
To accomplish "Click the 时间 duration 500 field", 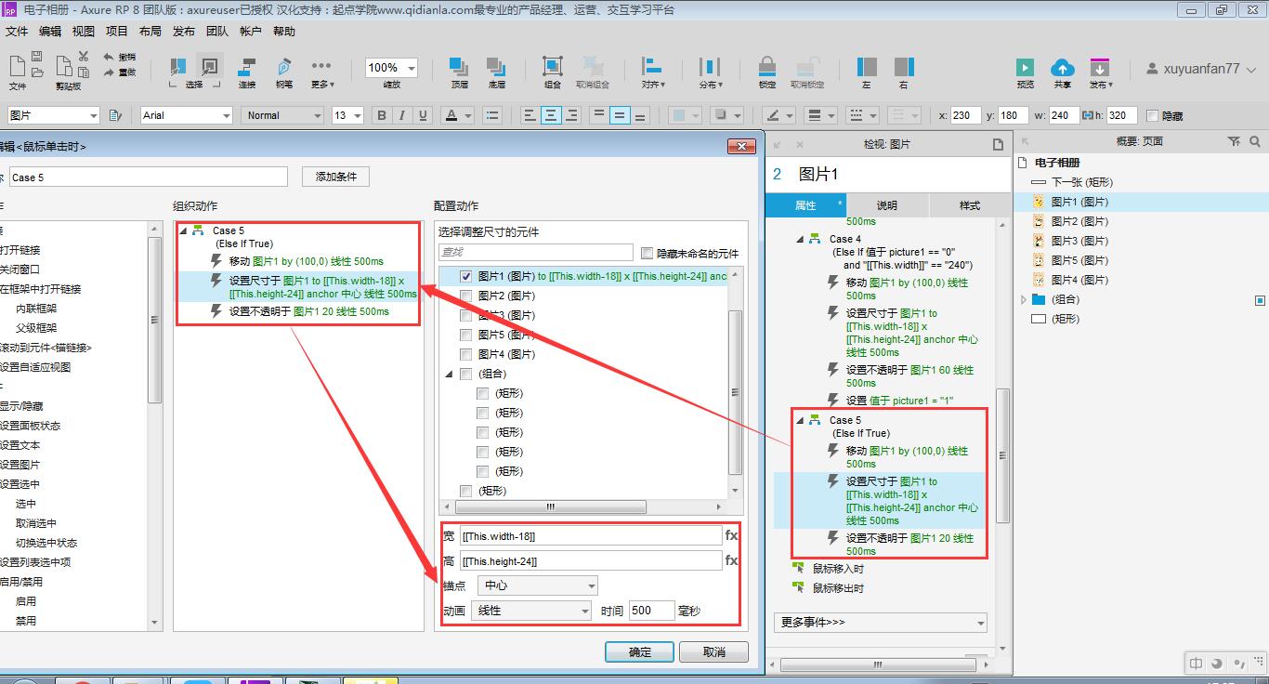I will pos(651,611).
